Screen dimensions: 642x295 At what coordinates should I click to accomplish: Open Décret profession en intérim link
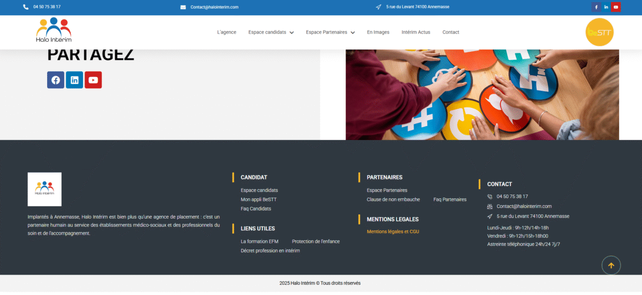click(x=270, y=251)
